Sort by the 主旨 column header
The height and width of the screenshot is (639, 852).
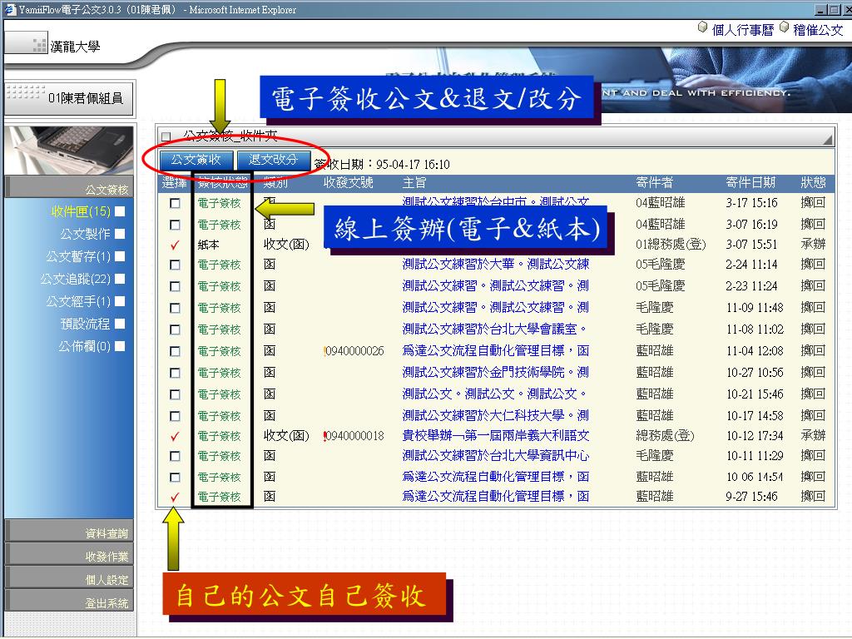tap(414, 182)
